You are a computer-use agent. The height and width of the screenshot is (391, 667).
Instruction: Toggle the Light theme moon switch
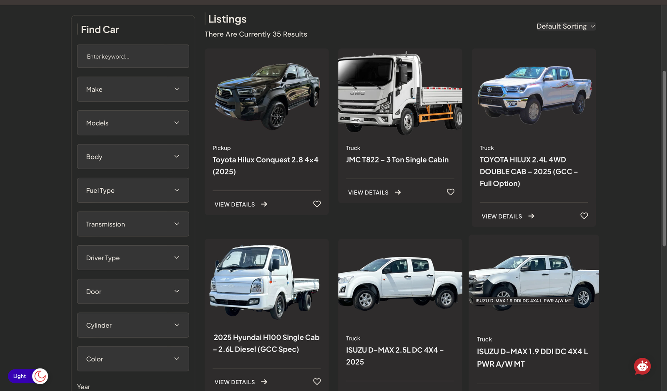point(40,376)
